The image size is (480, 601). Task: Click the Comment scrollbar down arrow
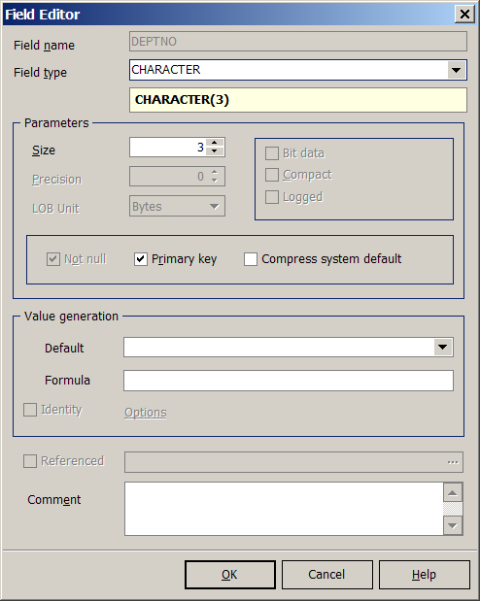tap(453, 525)
